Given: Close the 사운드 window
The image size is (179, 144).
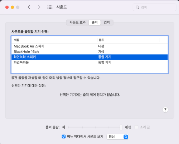Looking at the screenshot, I should point(7,7).
